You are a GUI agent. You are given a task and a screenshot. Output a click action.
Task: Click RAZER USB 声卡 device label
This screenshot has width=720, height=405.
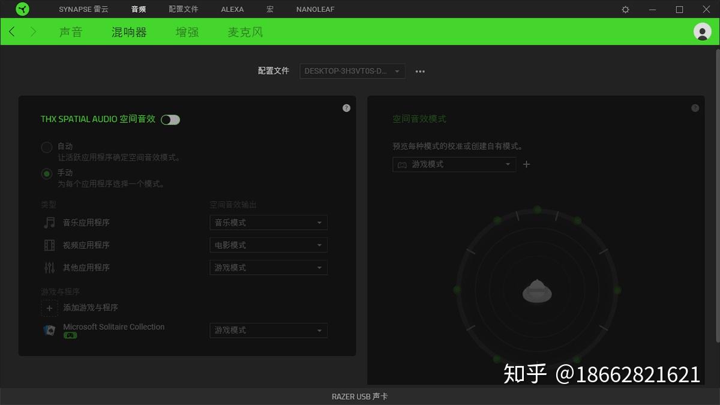(360, 397)
